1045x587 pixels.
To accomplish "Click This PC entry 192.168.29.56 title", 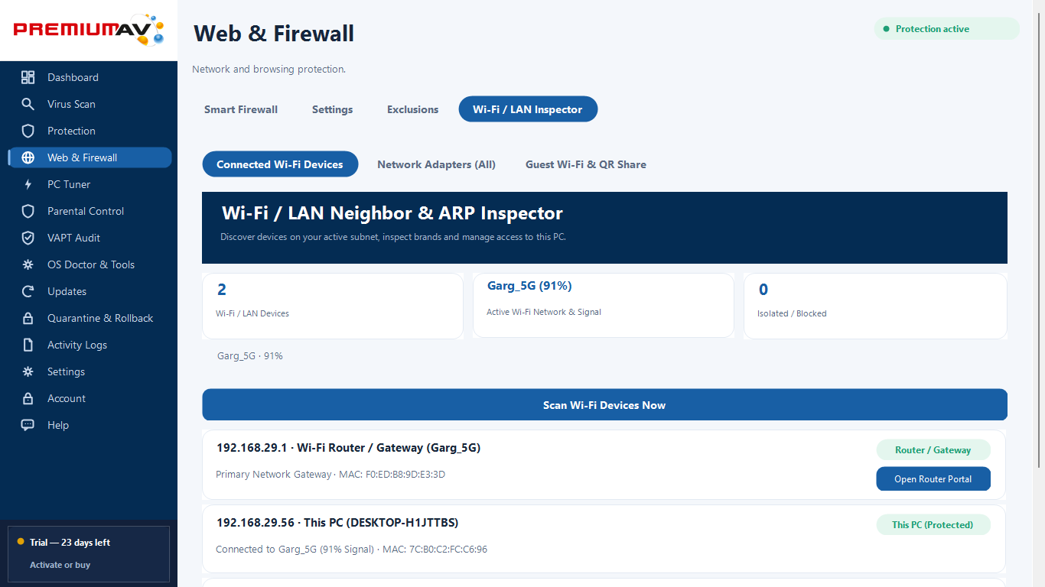I will [x=337, y=523].
